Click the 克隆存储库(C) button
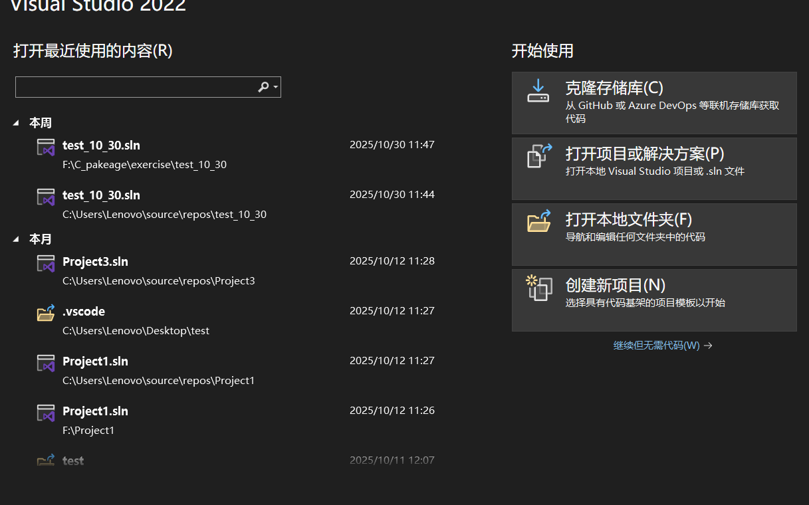 click(x=654, y=103)
